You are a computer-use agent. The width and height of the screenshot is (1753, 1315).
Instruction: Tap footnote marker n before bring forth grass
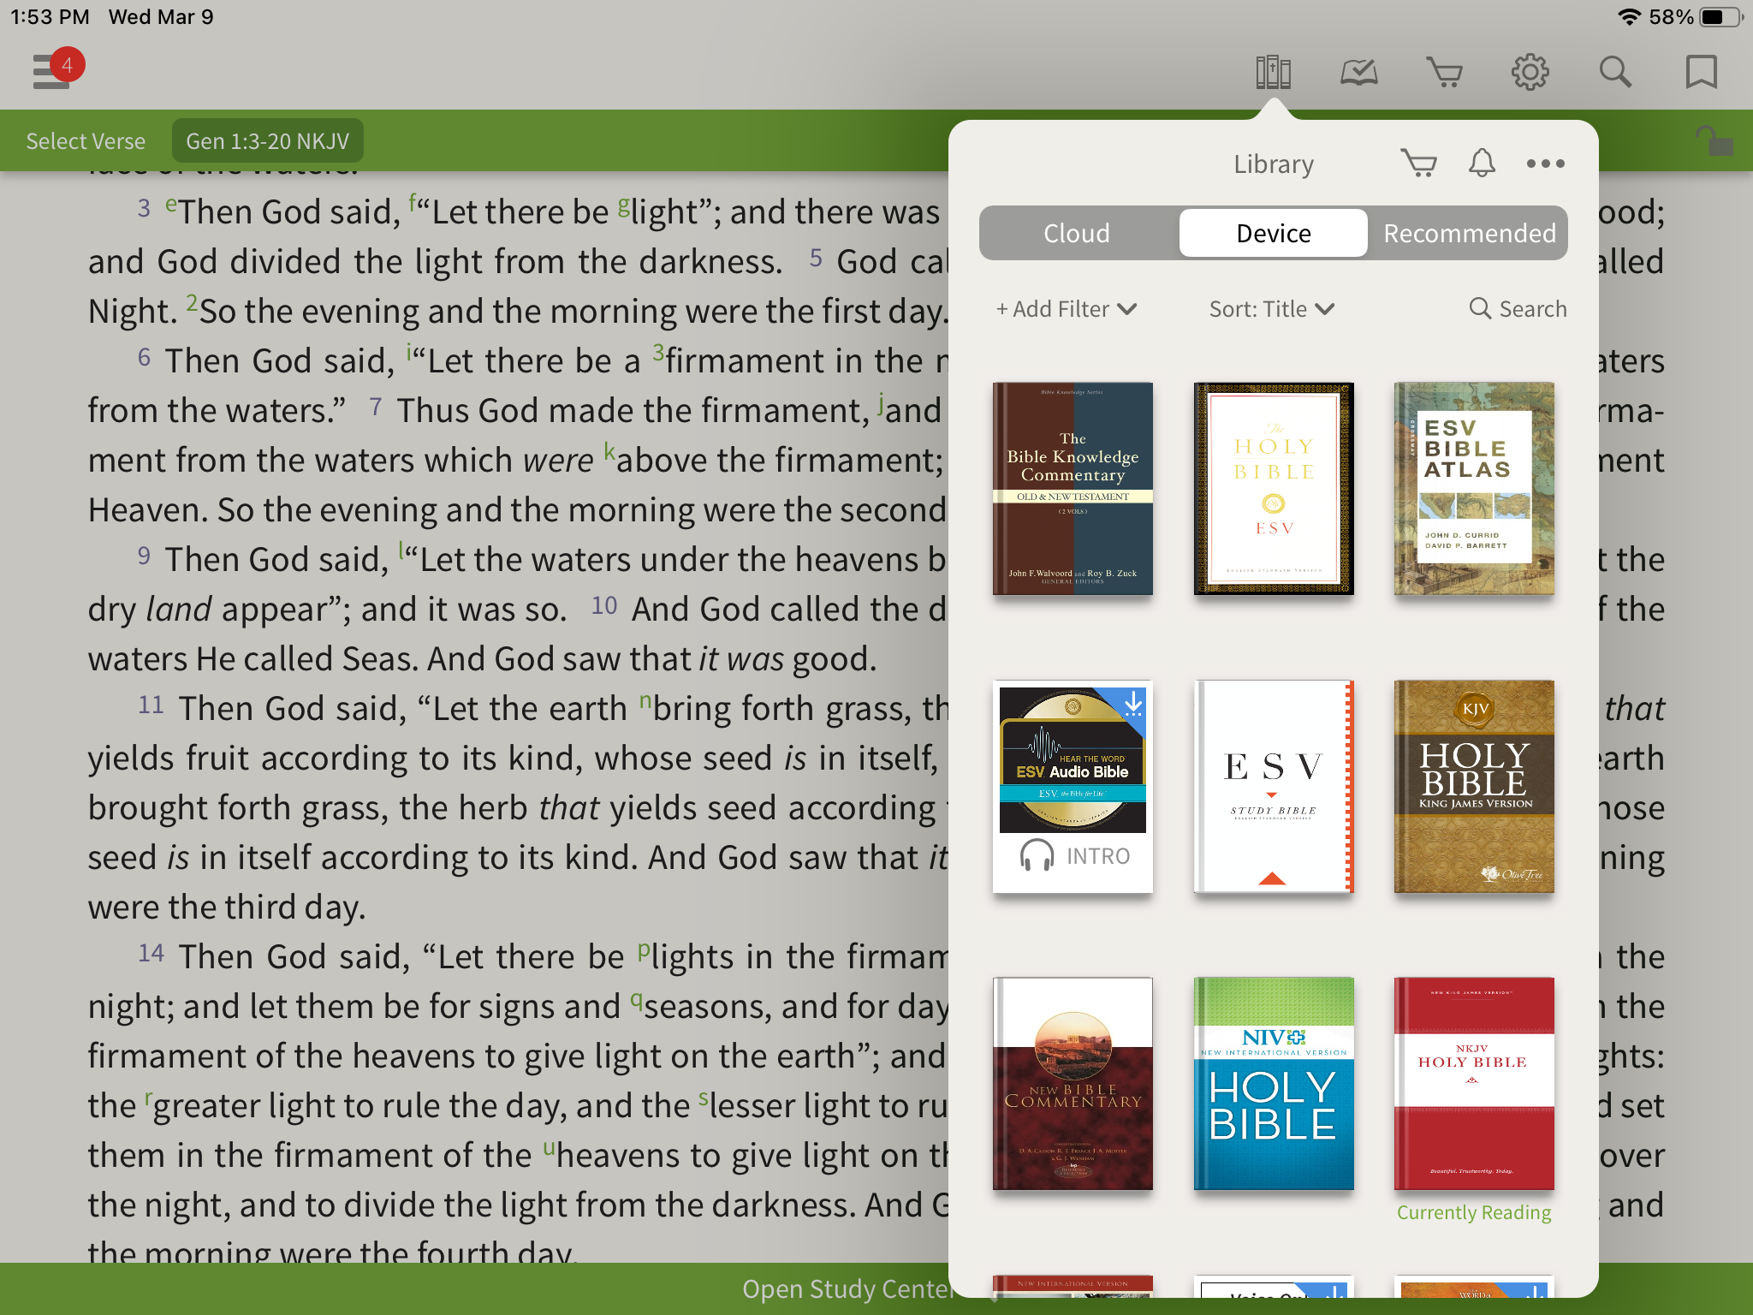[645, 701]
